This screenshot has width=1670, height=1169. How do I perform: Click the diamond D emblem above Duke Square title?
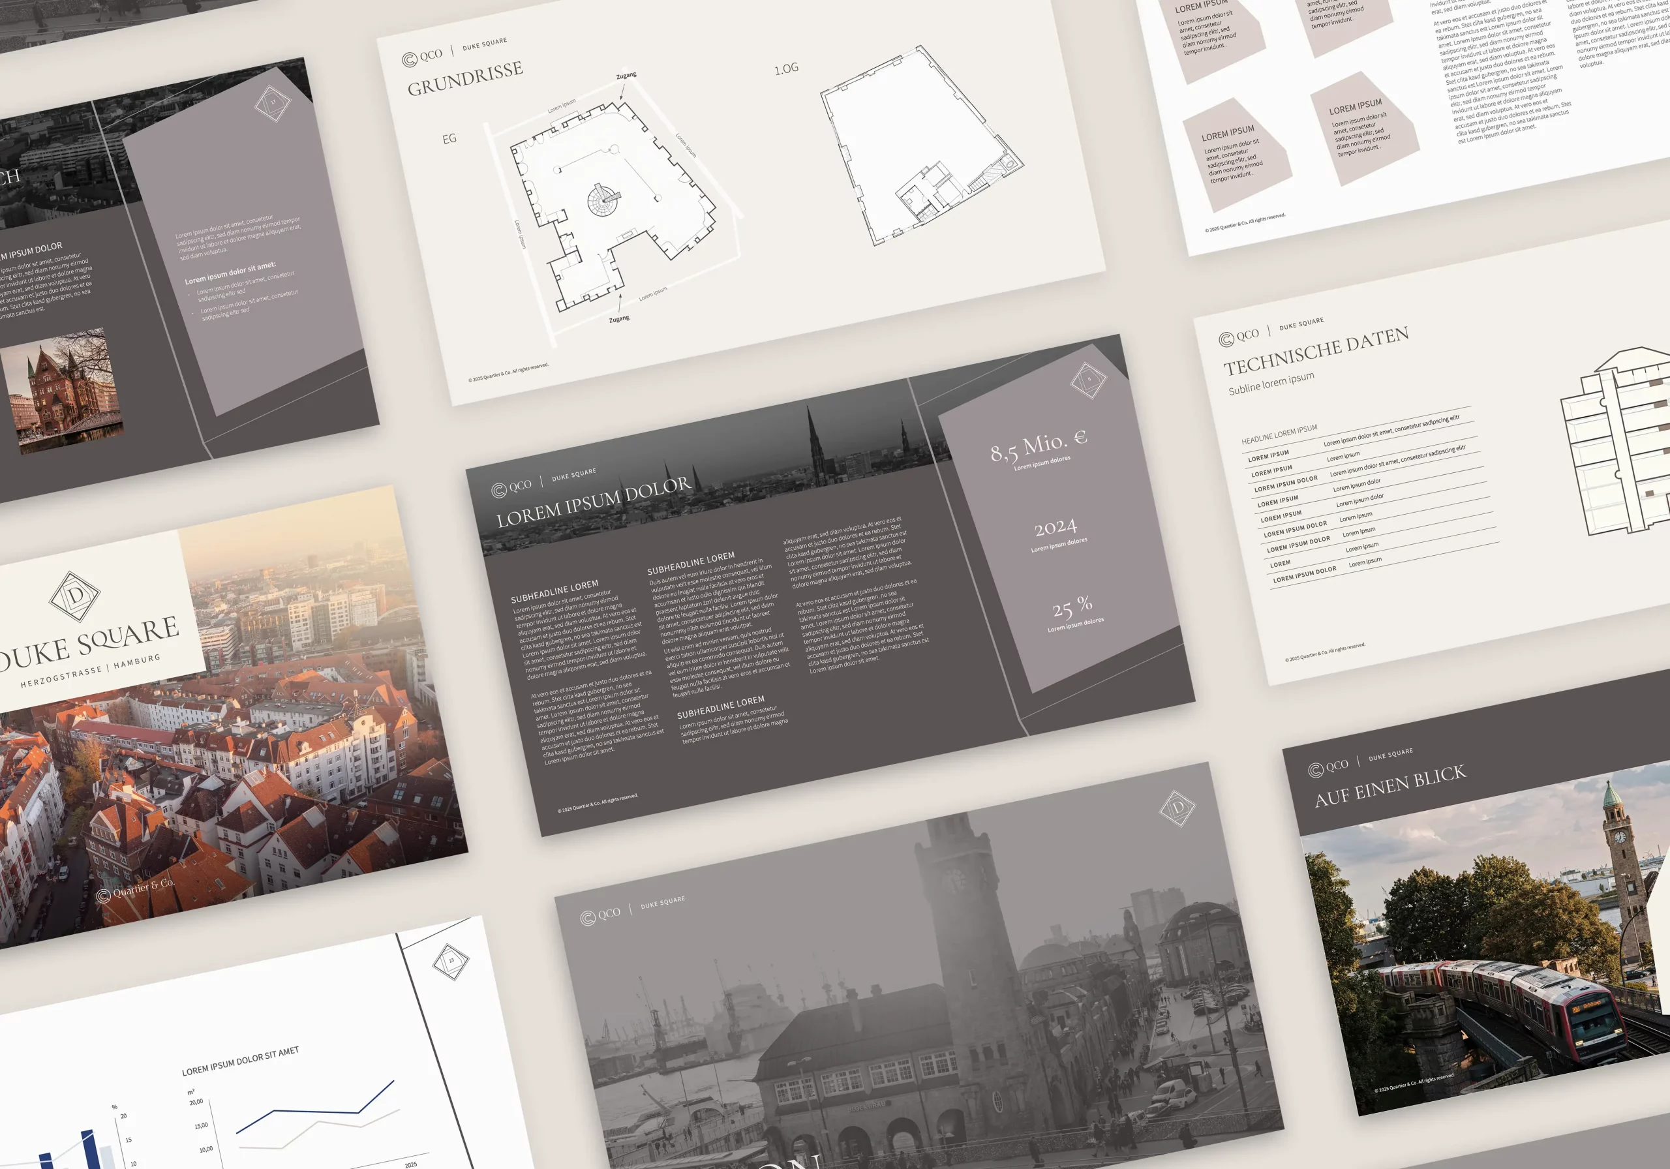coord(75,596)
